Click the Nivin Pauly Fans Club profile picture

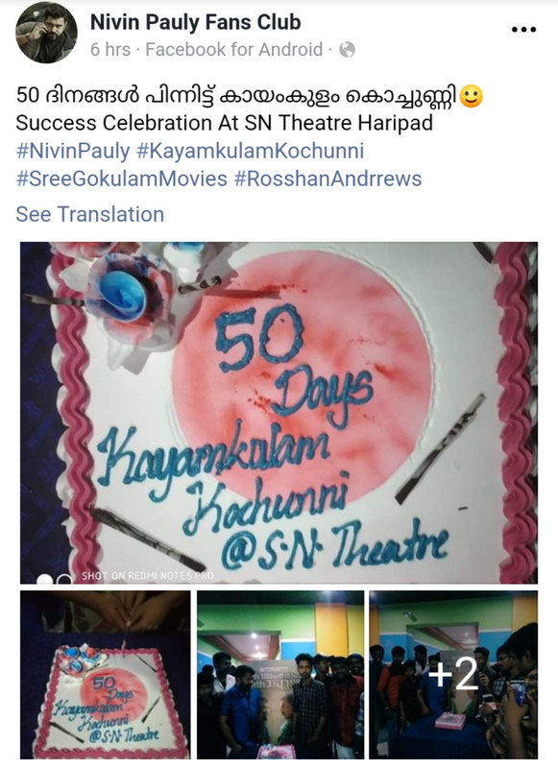click(x=46, y=33)
